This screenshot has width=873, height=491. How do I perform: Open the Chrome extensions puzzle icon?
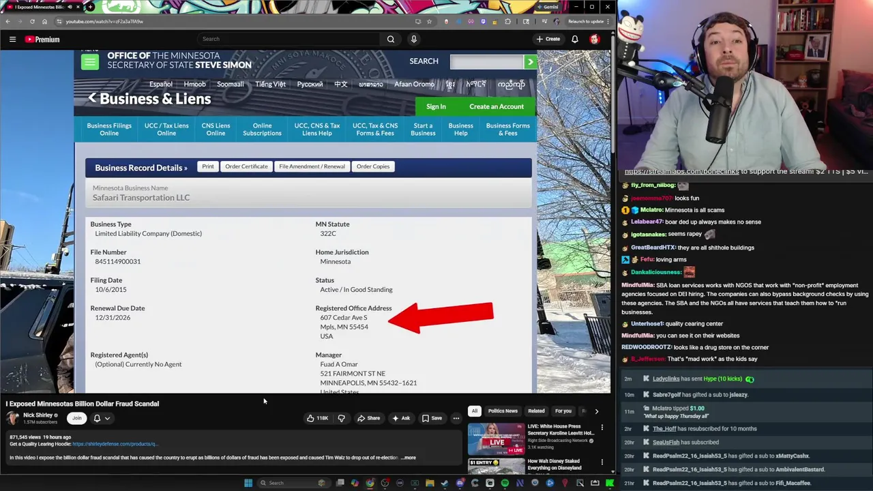point(507,21)
